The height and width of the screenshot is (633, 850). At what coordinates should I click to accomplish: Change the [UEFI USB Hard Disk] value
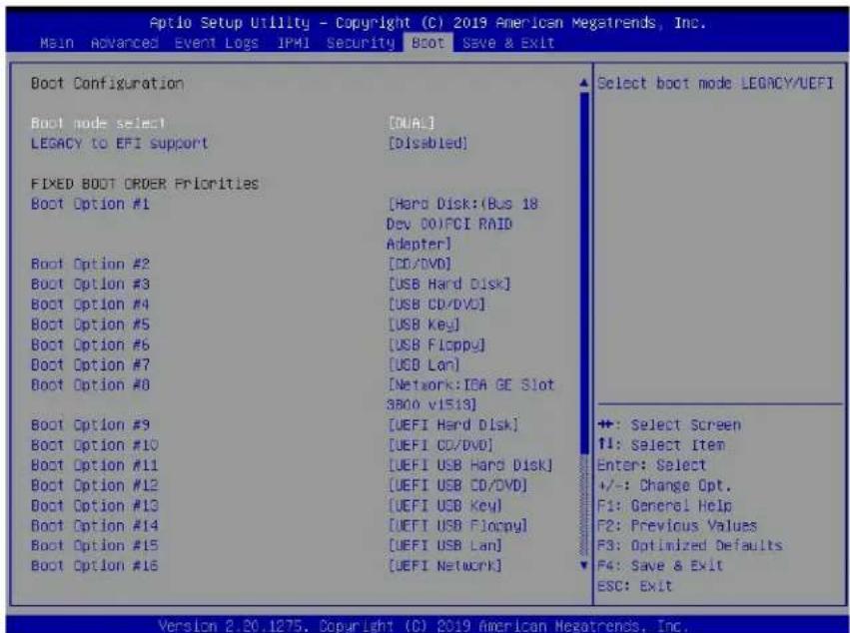point(470,465)
